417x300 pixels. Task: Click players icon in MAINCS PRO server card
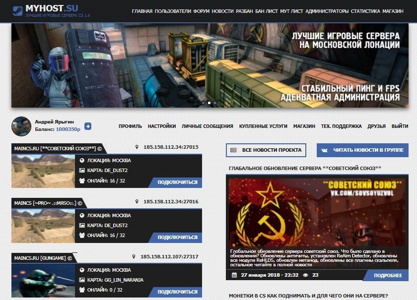(82, 235)
